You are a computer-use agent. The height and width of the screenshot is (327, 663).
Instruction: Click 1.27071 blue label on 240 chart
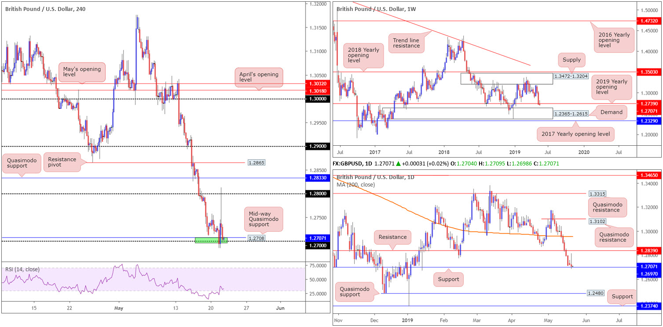317,237
